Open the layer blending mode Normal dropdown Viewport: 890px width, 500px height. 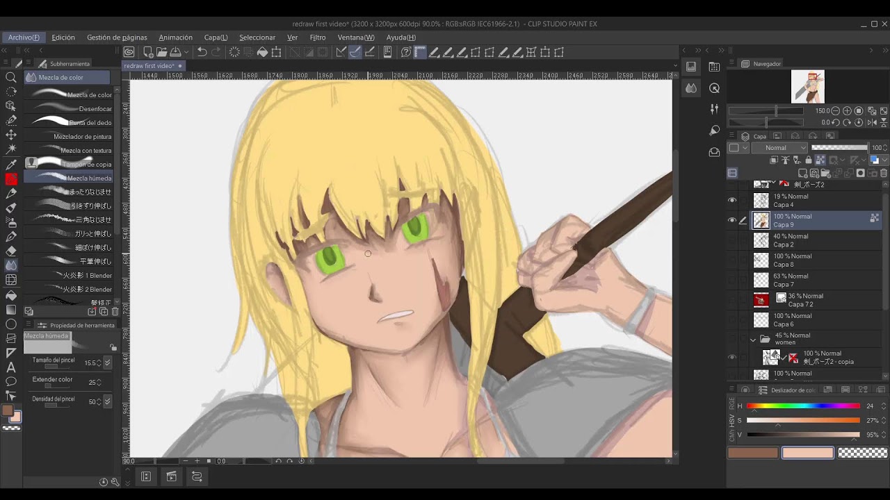point(781,148)
